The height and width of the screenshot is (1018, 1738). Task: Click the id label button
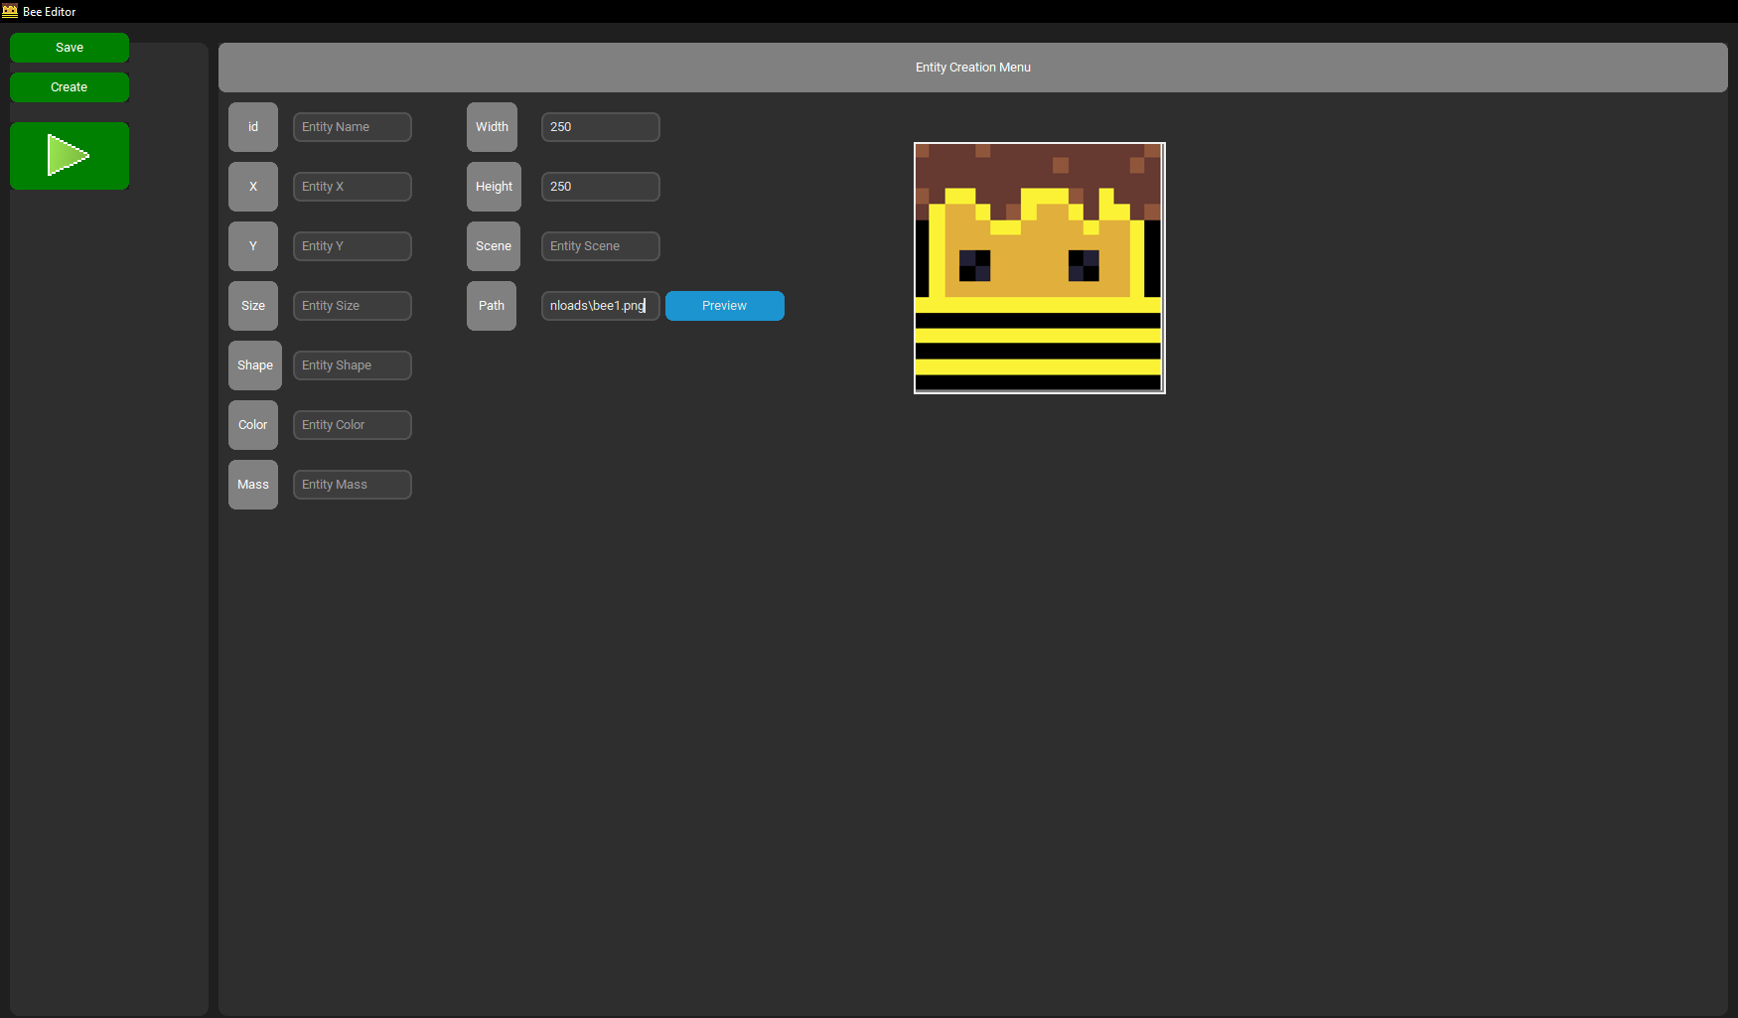click(x=253, y=127)
